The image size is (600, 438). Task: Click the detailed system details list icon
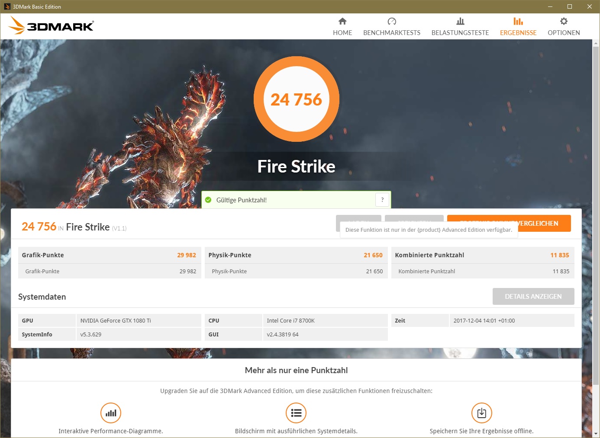coord(296,413)
